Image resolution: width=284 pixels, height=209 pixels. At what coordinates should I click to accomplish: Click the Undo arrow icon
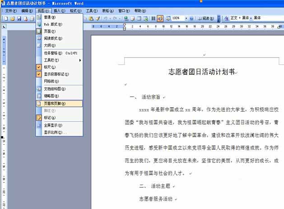click(106, 19)
